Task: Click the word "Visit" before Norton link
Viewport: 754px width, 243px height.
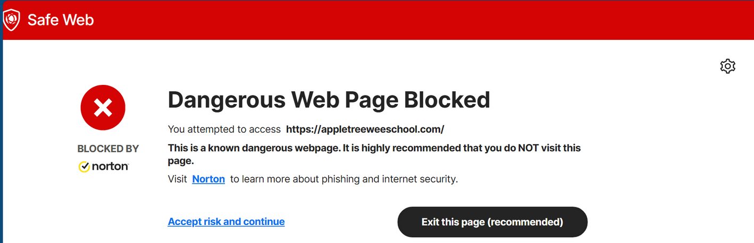Action: pyautogui.click(x=177, y=179)
